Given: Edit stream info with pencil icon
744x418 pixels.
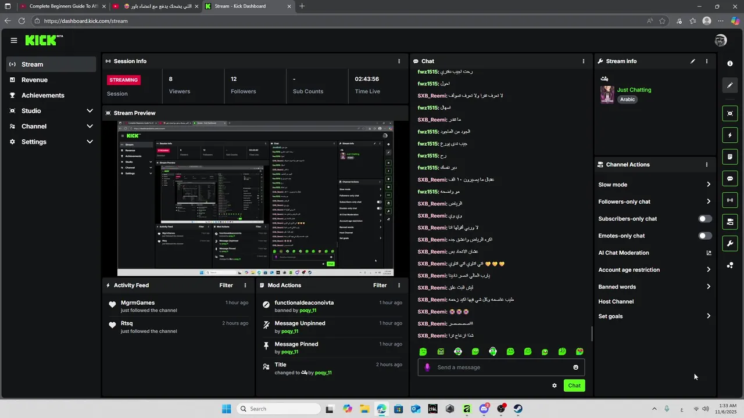Looking at the screenshot, I should (x=693, y=61).
